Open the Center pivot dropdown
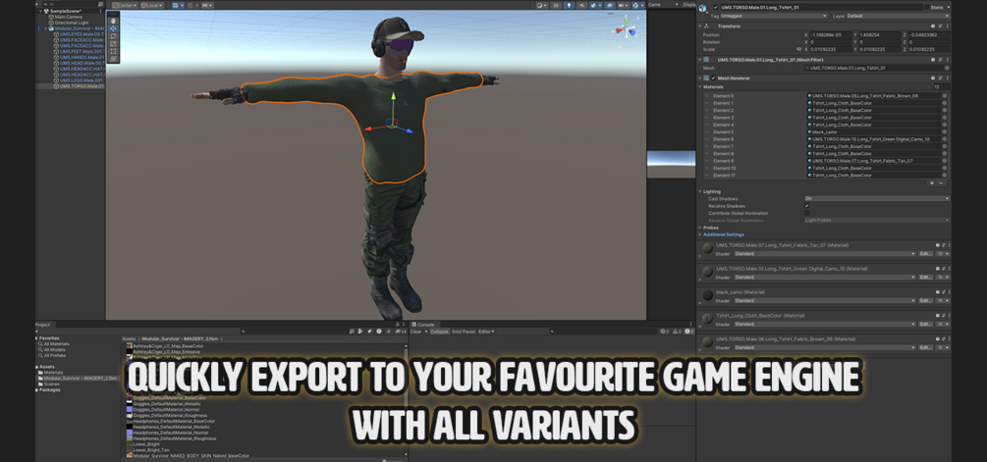Image resolution: width=987 pixels, height=462 pixels. 125,5
